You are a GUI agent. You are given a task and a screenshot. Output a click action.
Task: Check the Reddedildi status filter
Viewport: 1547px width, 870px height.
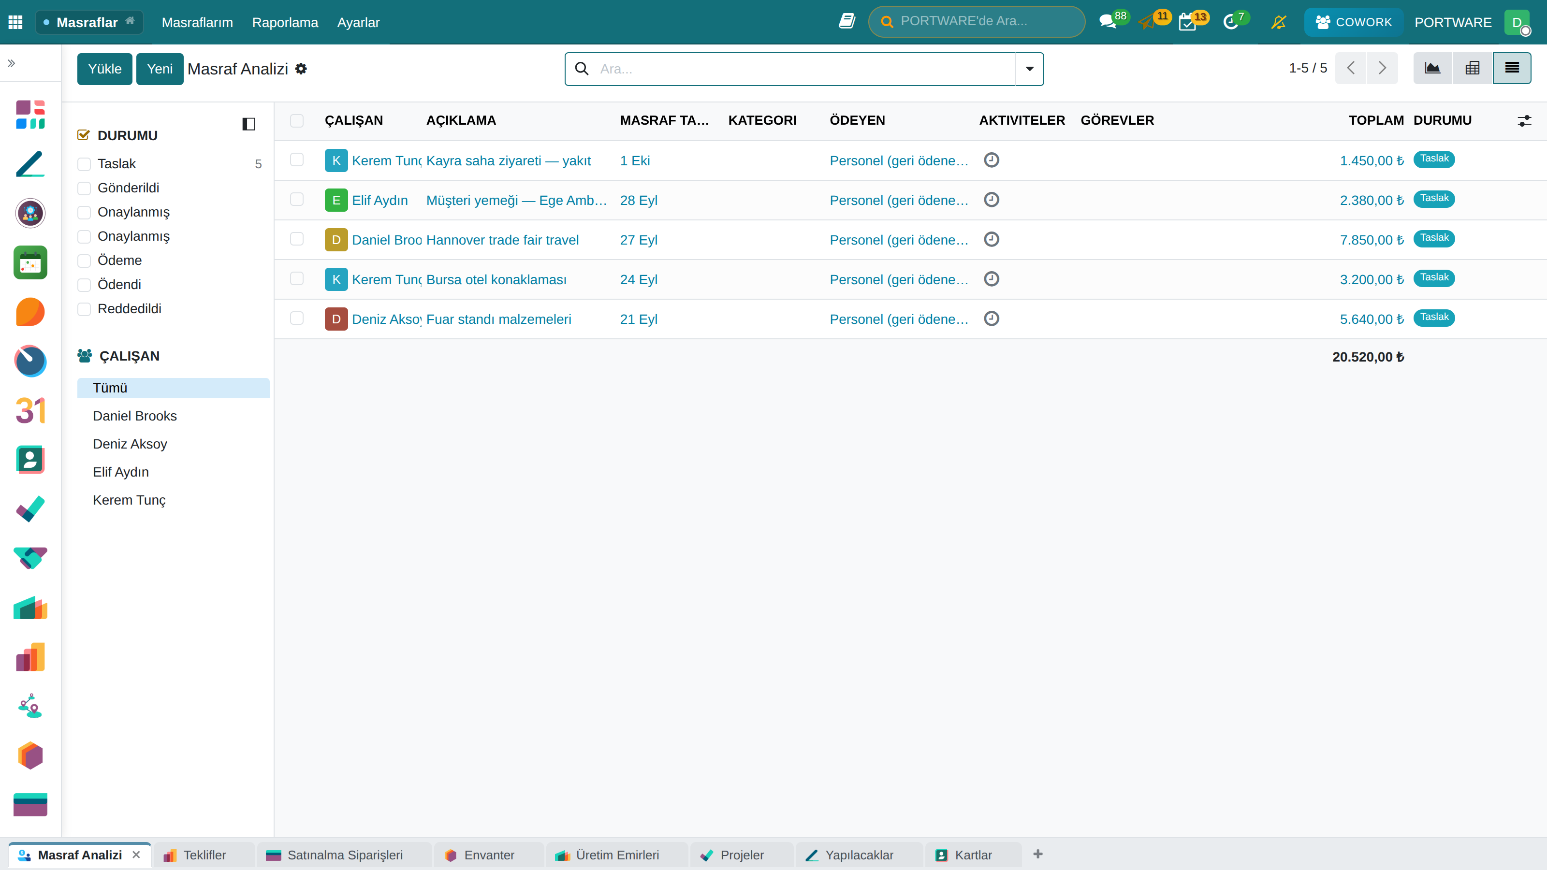[84, 309]
